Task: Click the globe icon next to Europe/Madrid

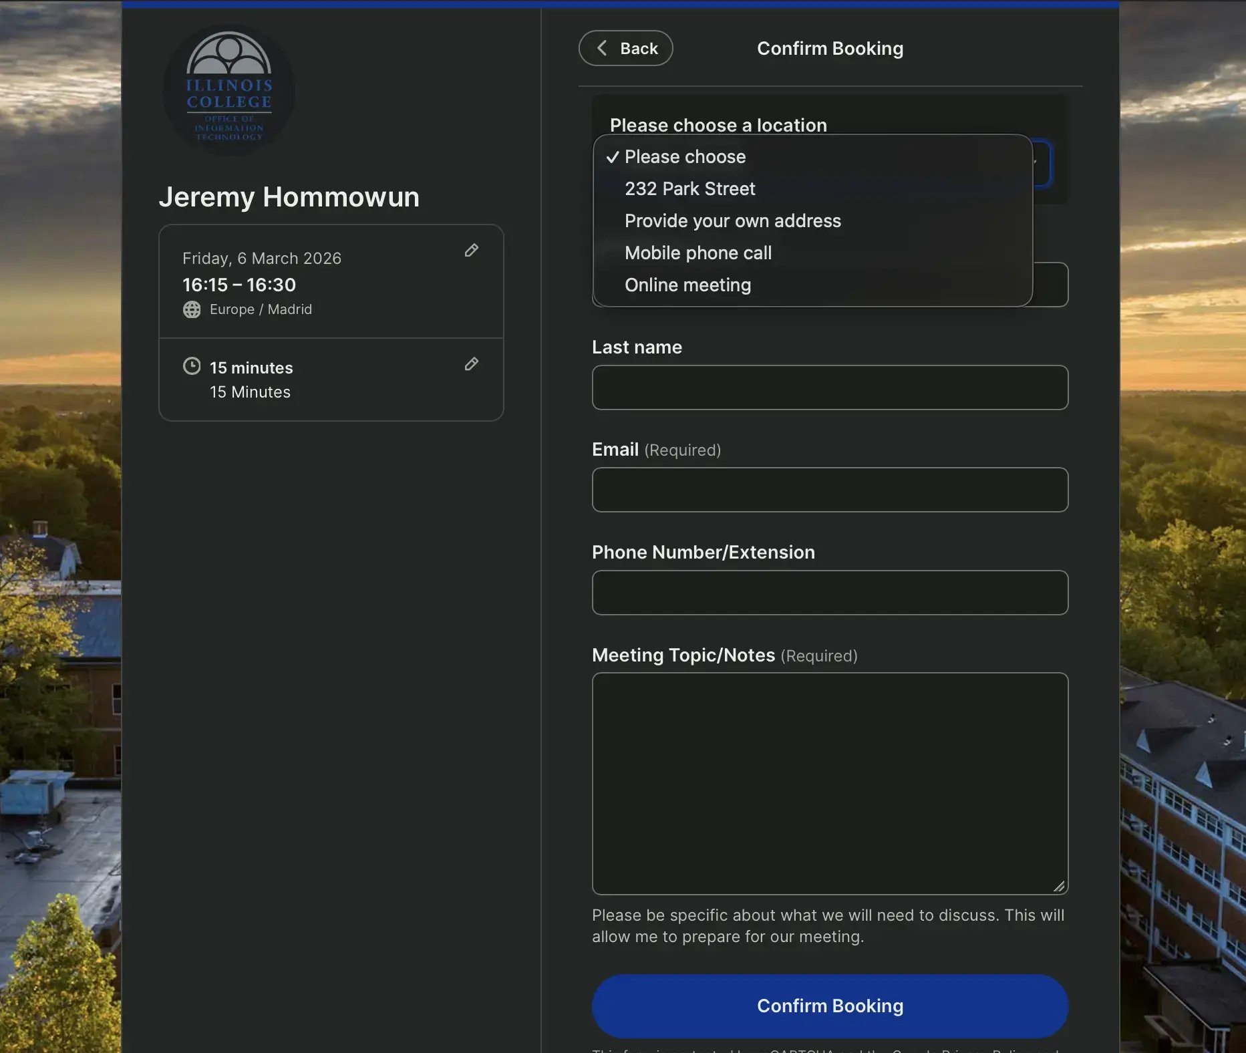Action: click(x=192, y=309)
